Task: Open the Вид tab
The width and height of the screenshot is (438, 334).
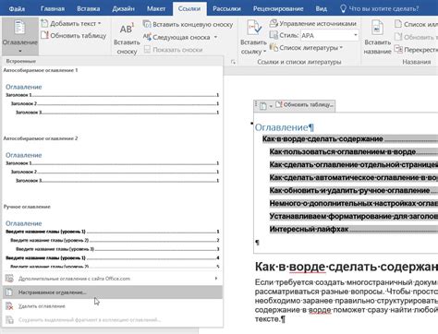Action: click(321, 8)
